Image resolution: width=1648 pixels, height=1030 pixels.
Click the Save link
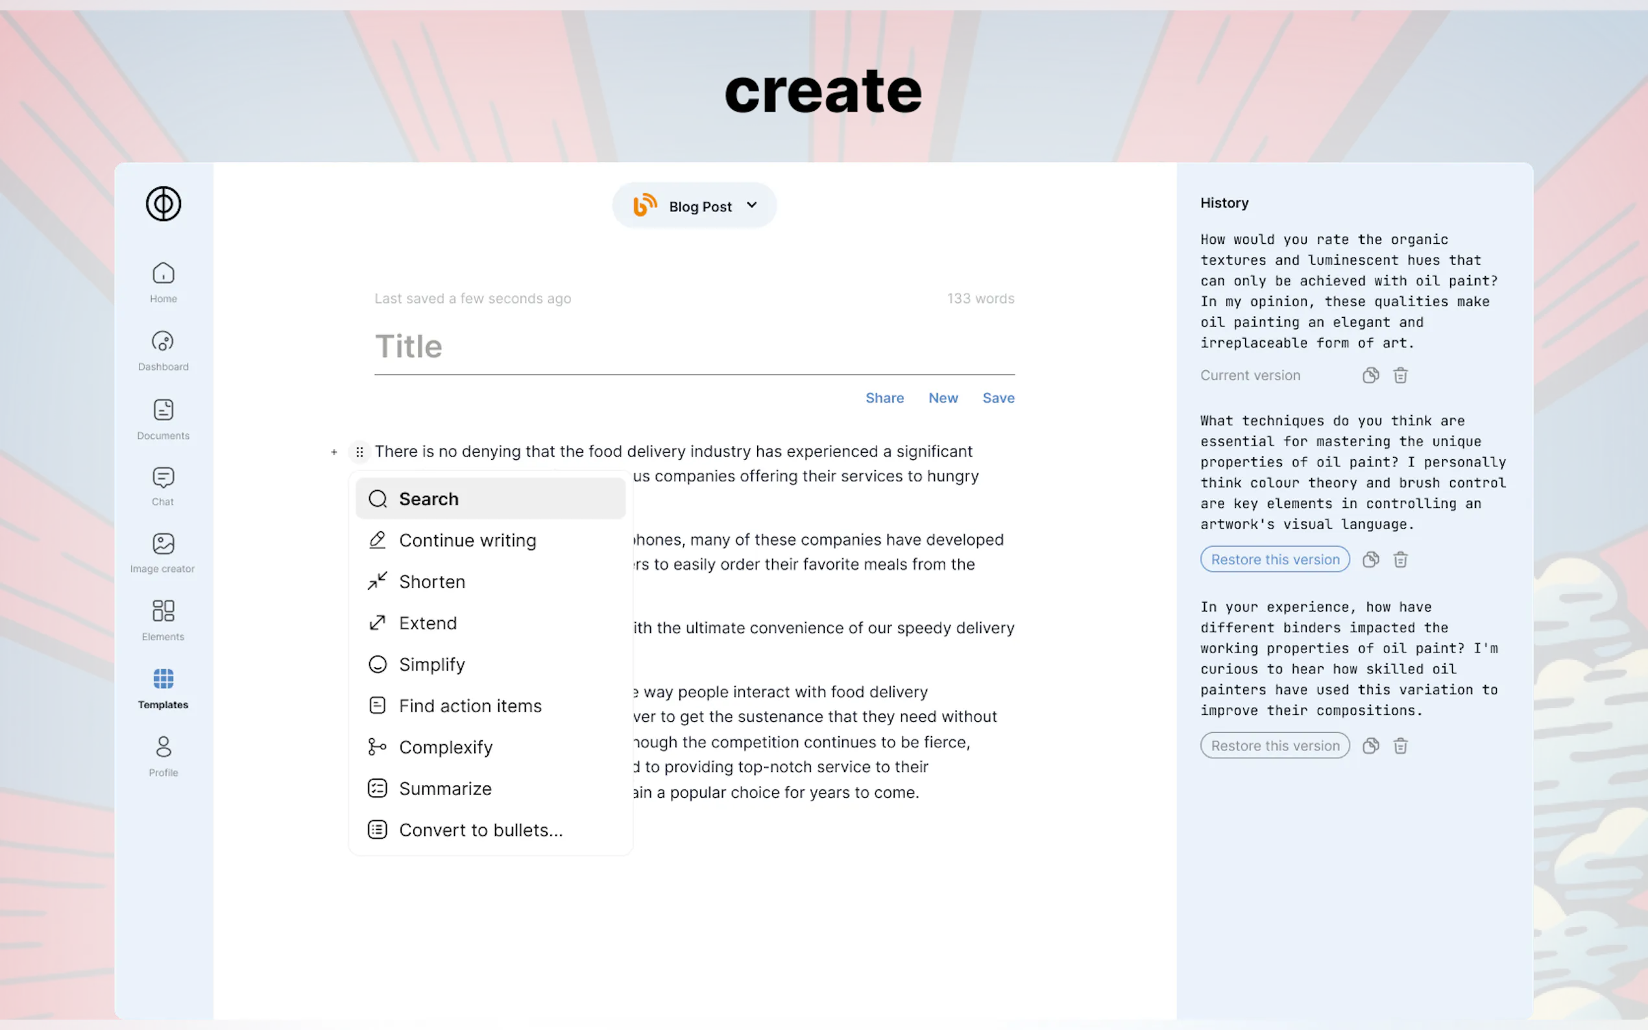tap(998, 398)
